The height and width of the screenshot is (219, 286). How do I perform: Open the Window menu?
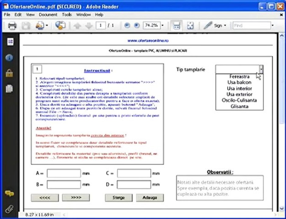click(x=83, y=15)
